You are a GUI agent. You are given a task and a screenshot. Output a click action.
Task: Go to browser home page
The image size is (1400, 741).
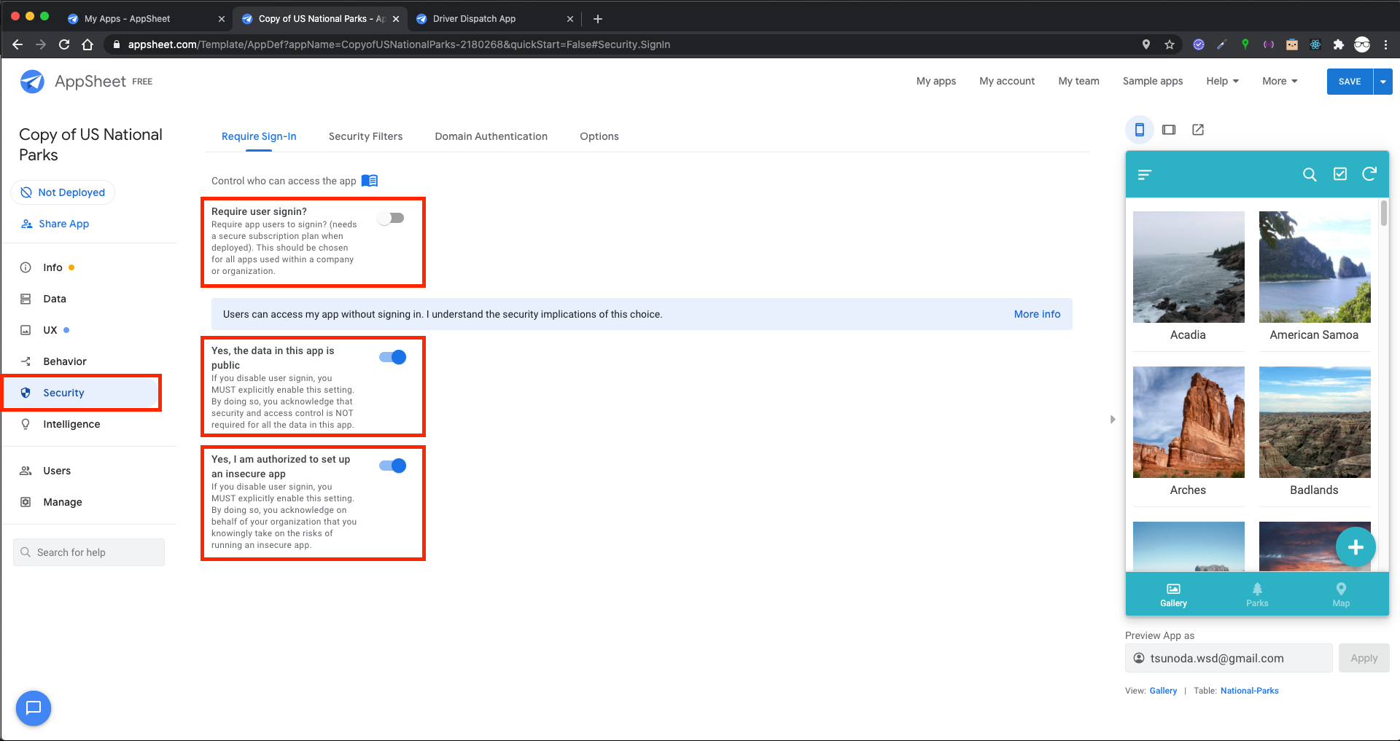[87, 44]
